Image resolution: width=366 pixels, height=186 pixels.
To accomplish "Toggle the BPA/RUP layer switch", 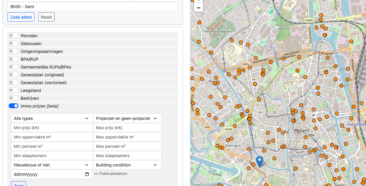I will click(14, 59).
